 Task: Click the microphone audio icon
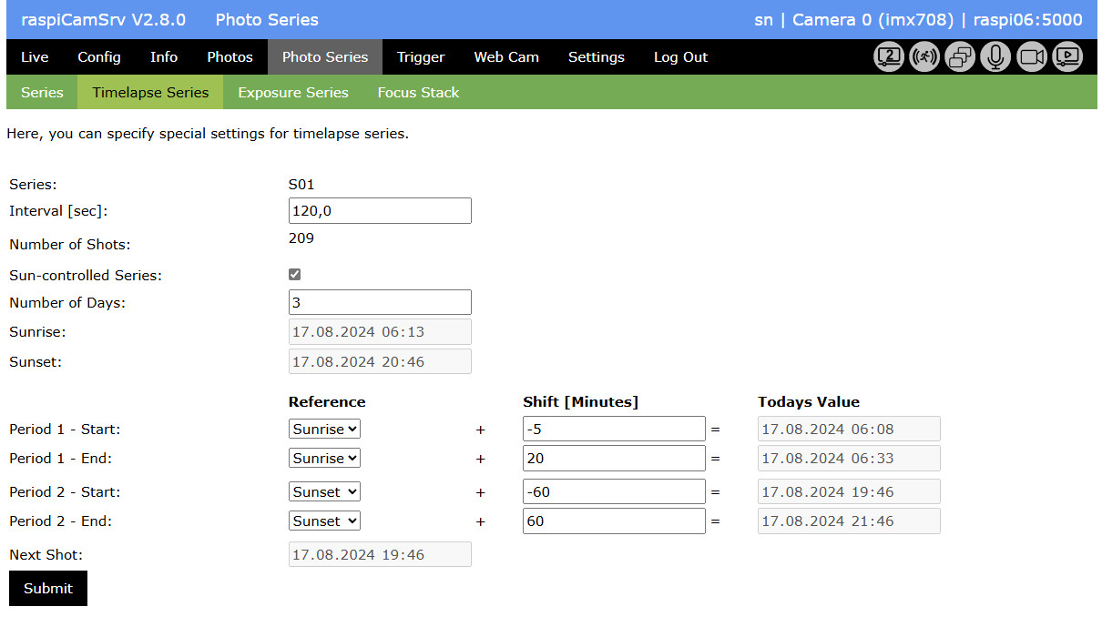995,57
